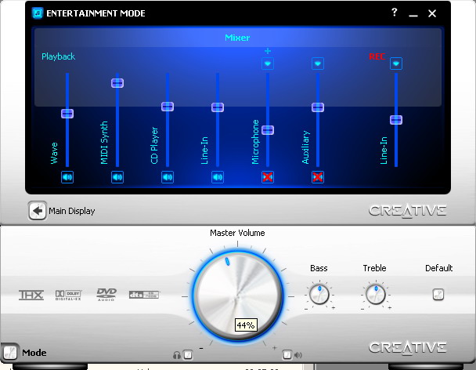Toggle the headphones output checkbox
The image size is (476, 370).
187,354
